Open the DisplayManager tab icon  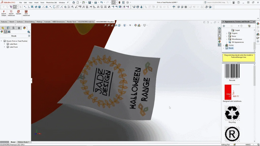click(x=24, y=28)
